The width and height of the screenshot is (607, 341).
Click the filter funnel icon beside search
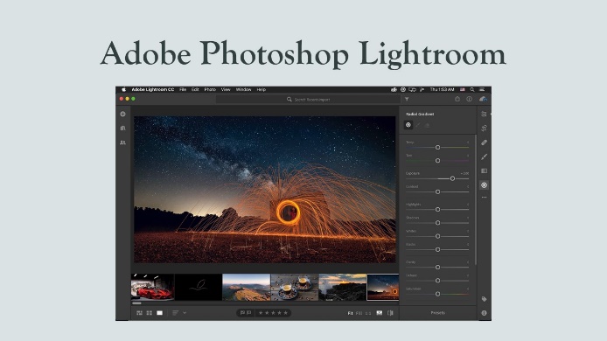click(407, 99)
